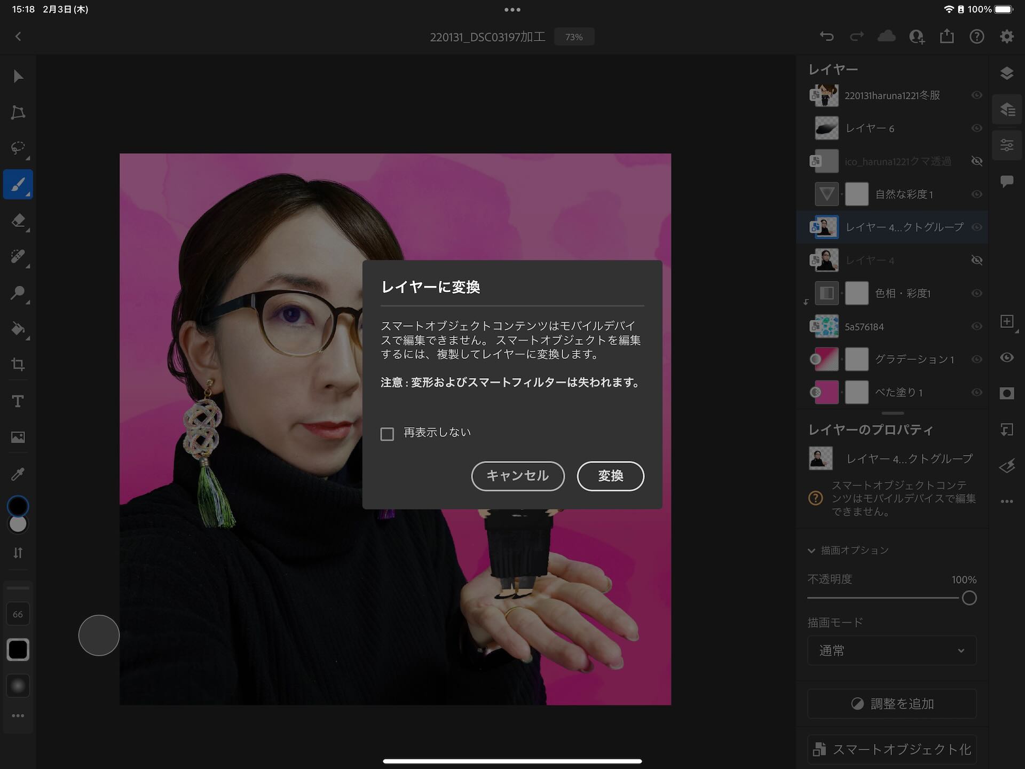The image size is (1025, 769).
Task: Select the Lasso selection tool
Action: click(x=18, y=148)
